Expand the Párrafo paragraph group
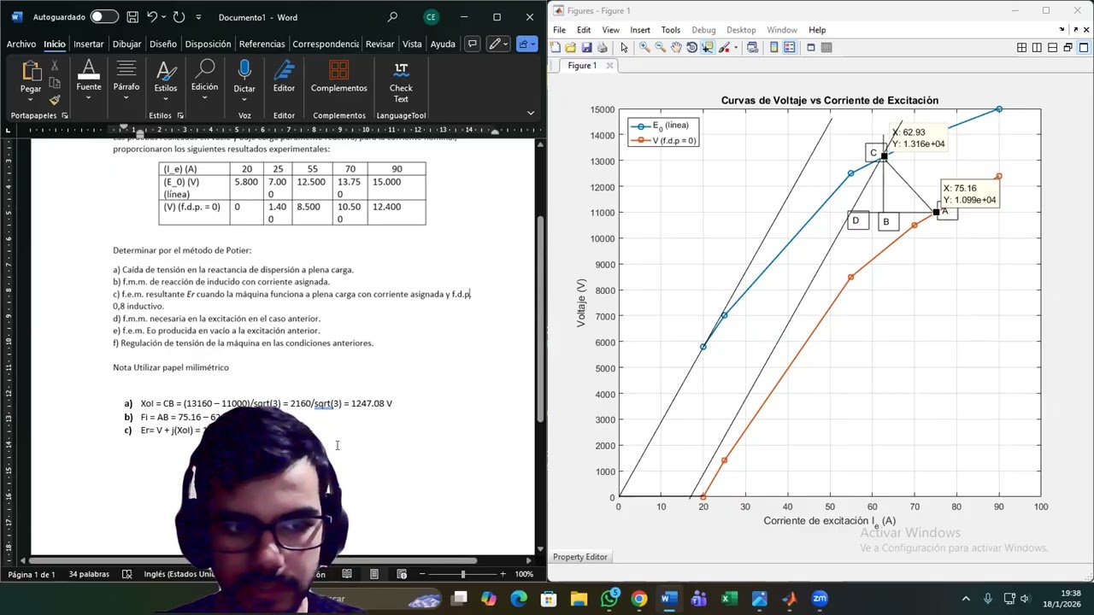This screenshot has width=1094, height=615. [126, 80]
